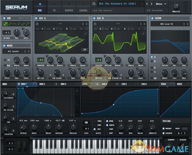Select the triangle sub waveform icon
This screenshot has width=192, height=155.
click(x=14, y=24)
